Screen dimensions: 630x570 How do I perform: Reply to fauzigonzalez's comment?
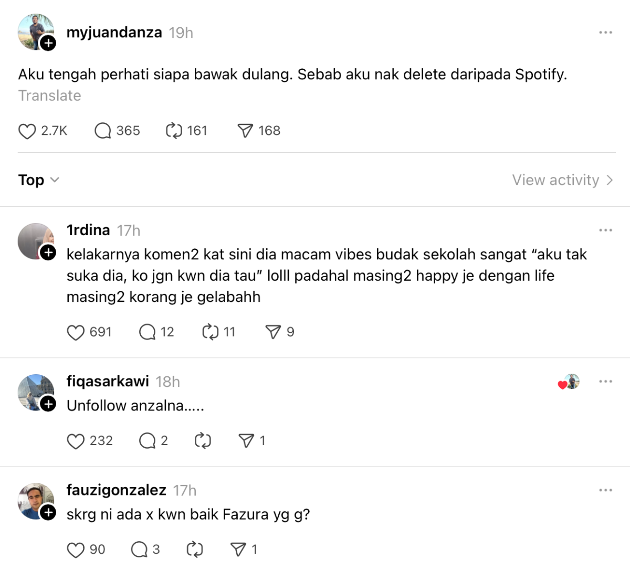139,550
